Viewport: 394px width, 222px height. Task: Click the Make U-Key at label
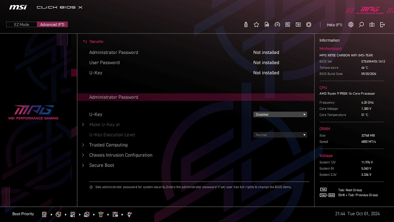104,124
